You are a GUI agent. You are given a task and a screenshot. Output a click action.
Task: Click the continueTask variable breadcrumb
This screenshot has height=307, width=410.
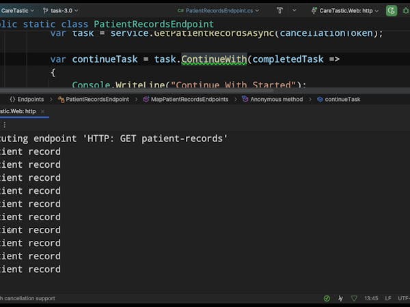point(338,100)
